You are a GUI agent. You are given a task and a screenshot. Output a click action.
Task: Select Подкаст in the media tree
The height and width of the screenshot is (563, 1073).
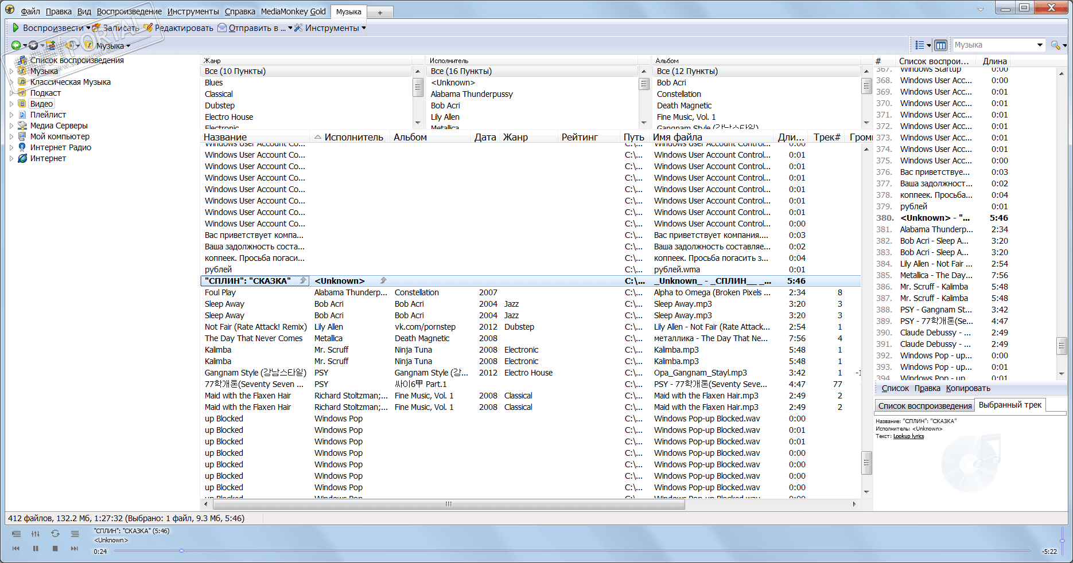(45, 93)
